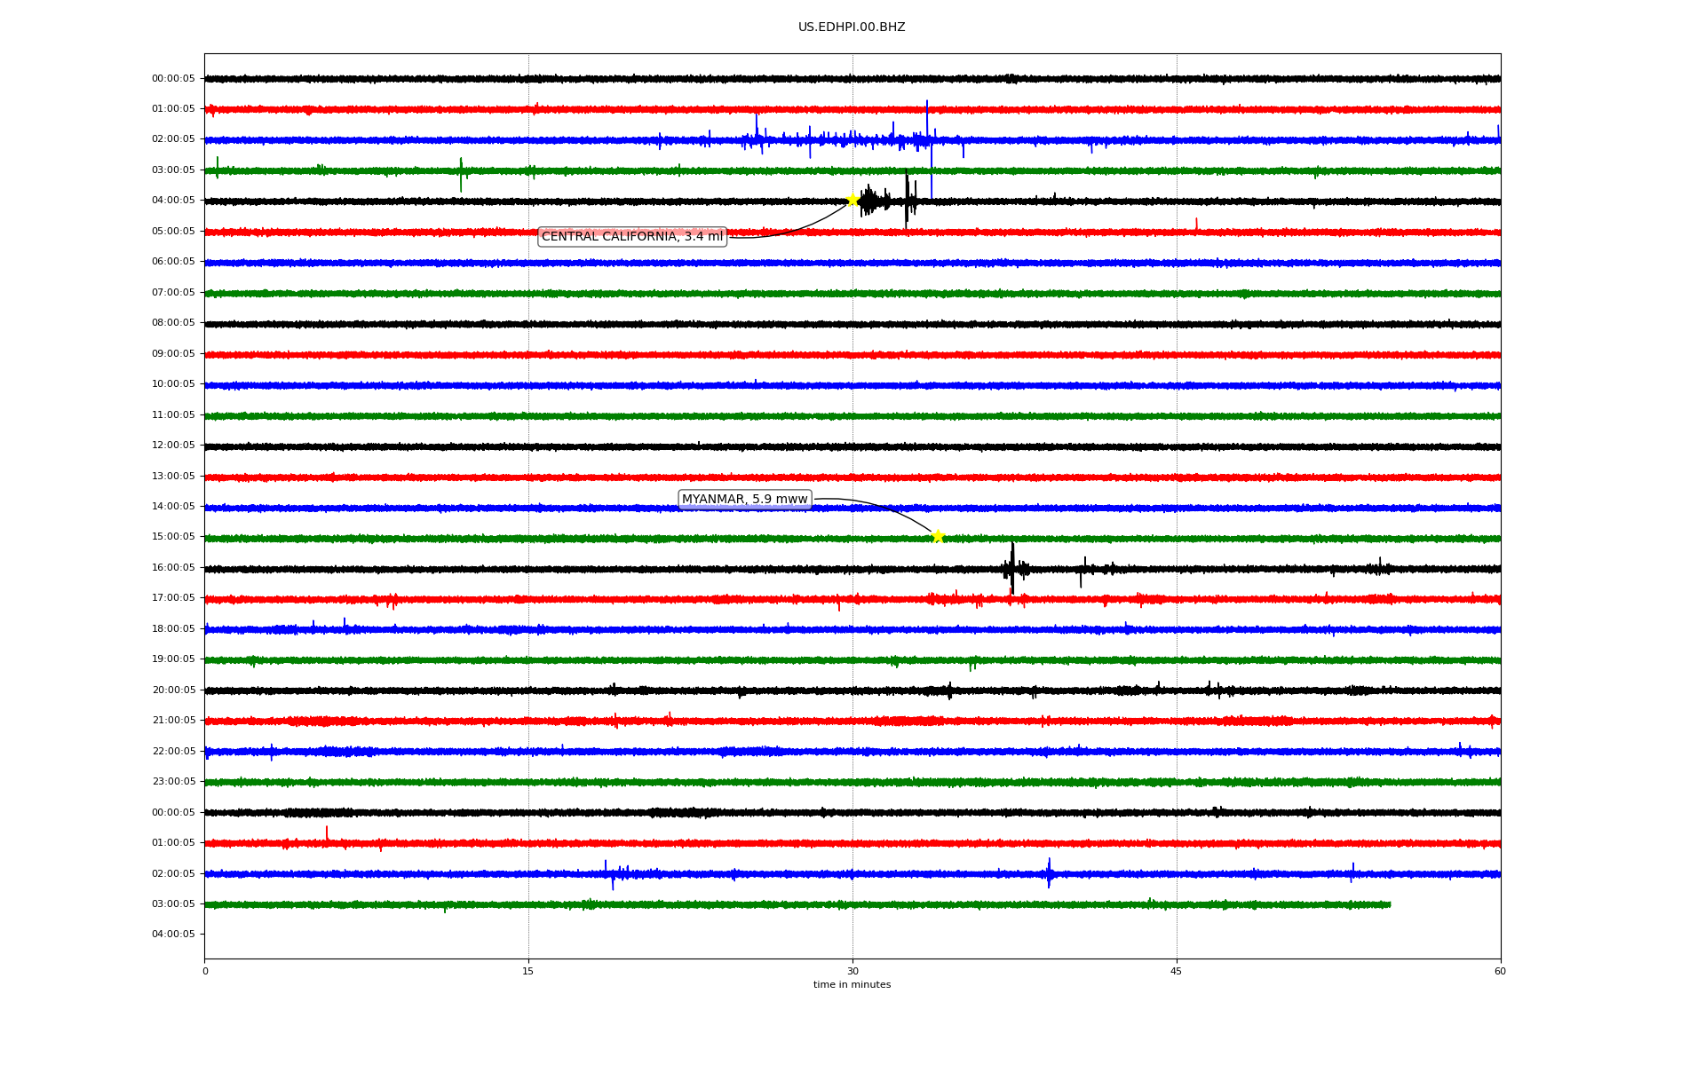Click the x-axis label time in minutes
This screenshot has width=1705, height=1065.
click(851, 985)
